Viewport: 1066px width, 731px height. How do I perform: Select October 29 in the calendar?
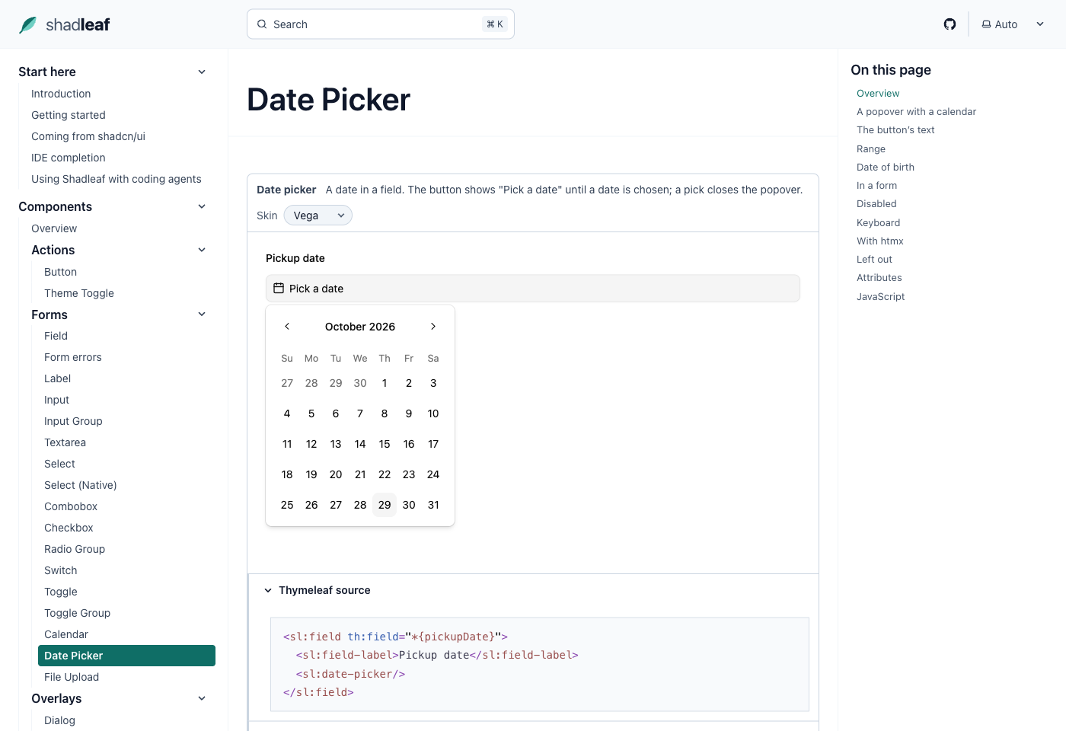point(385,505)
